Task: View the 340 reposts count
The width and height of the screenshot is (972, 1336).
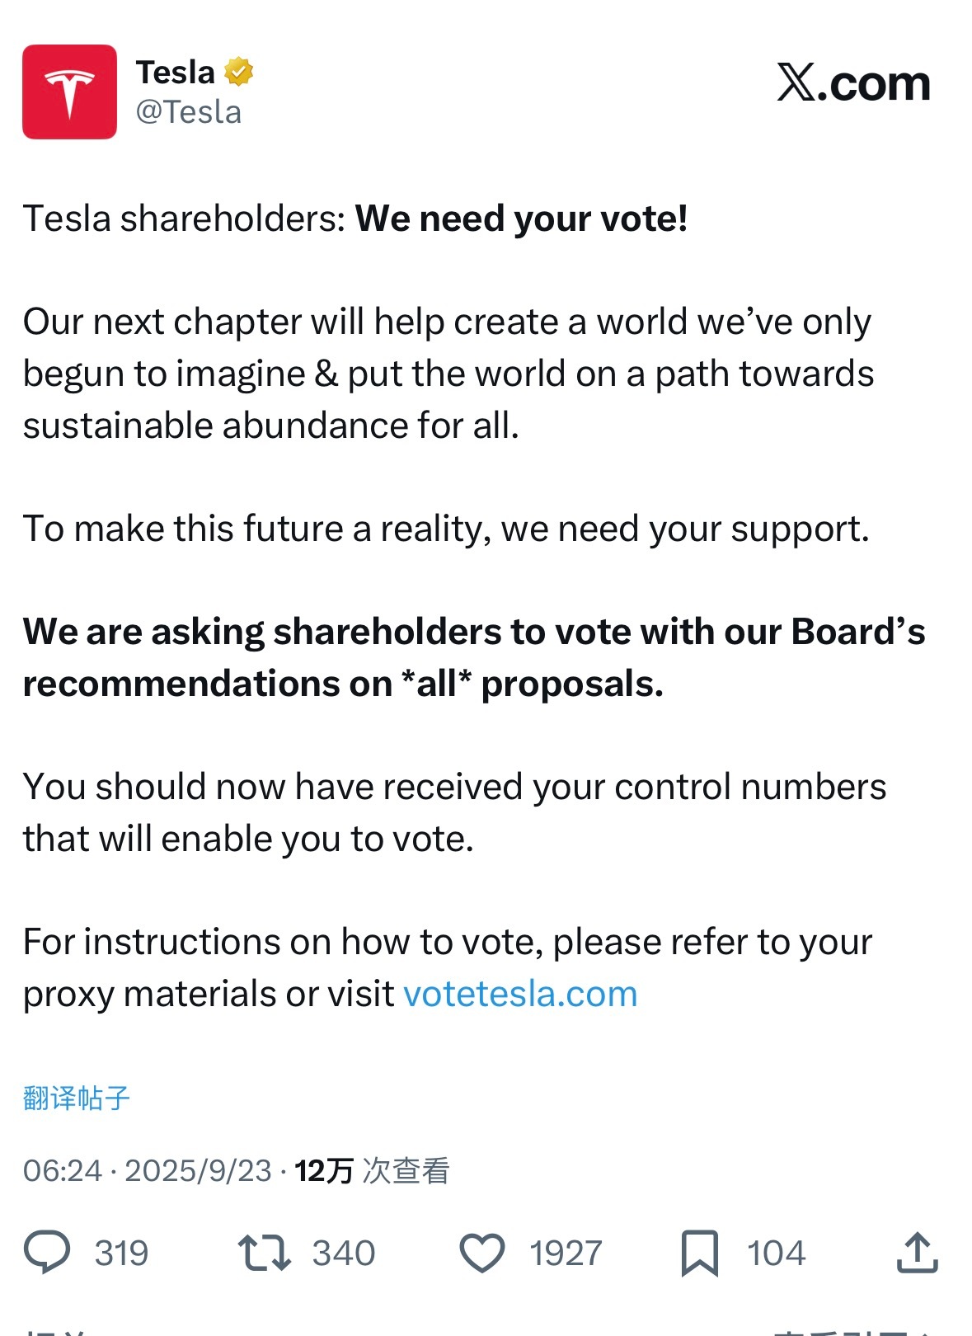Action: pyautogui.click(x=343, y=1253)
